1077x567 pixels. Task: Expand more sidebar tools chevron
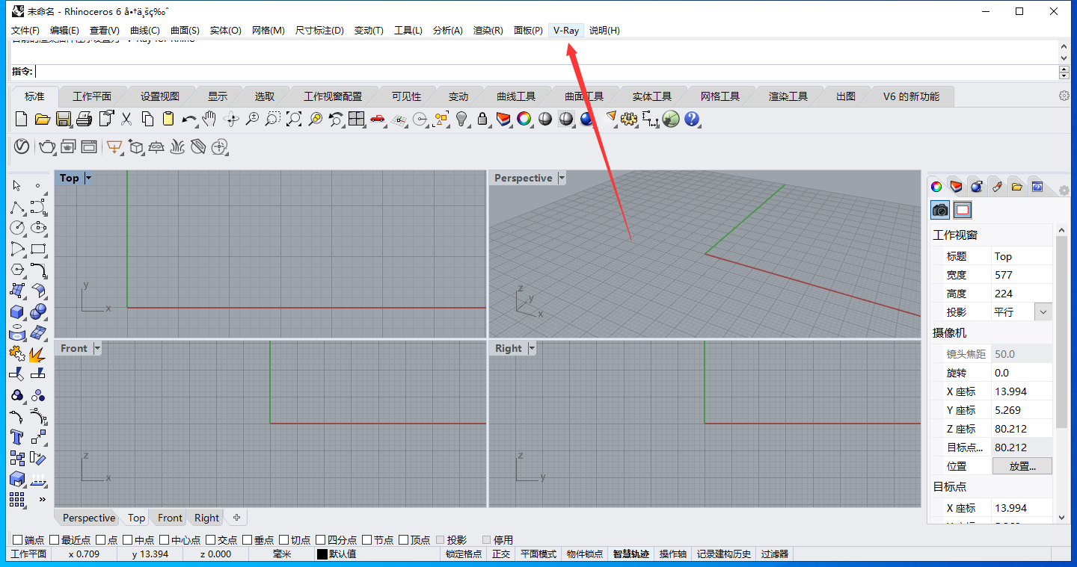click(42, 499)
